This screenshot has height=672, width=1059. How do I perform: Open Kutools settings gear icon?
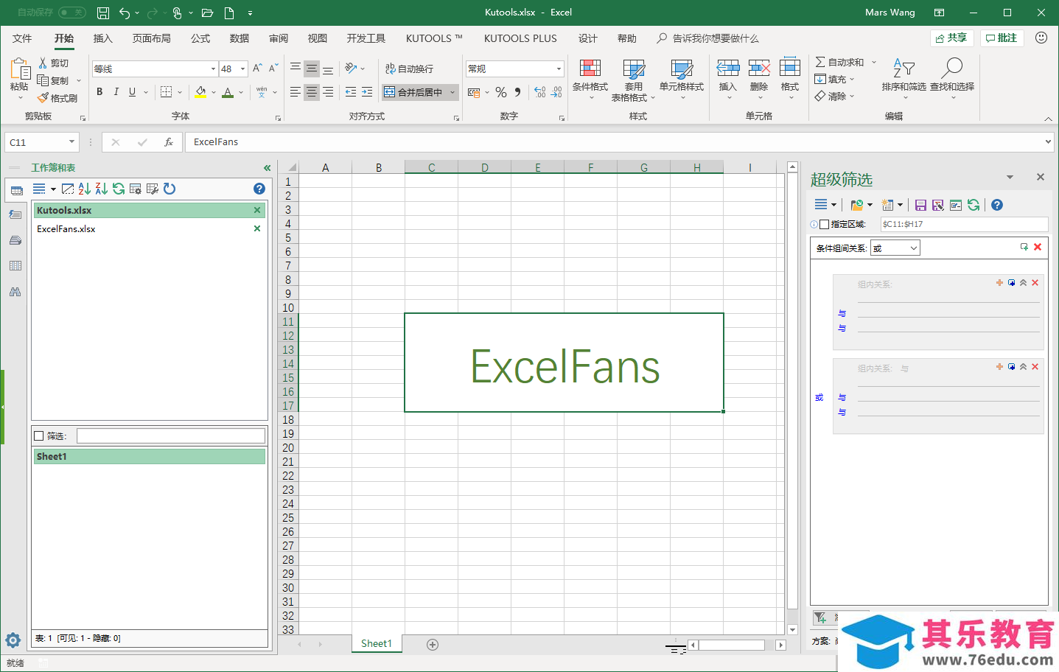pyautogui.click(x=13, y=640)
